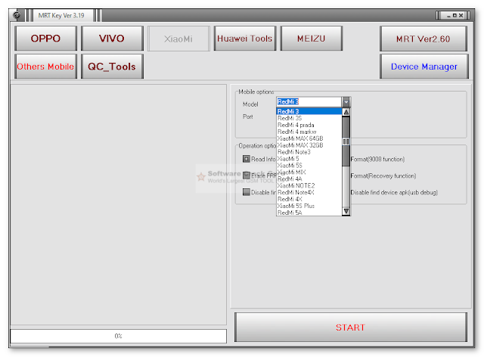Minimize the MRT Key window
Image resolution: width=484 pixels, height=357 pixels.
point(448,15)
